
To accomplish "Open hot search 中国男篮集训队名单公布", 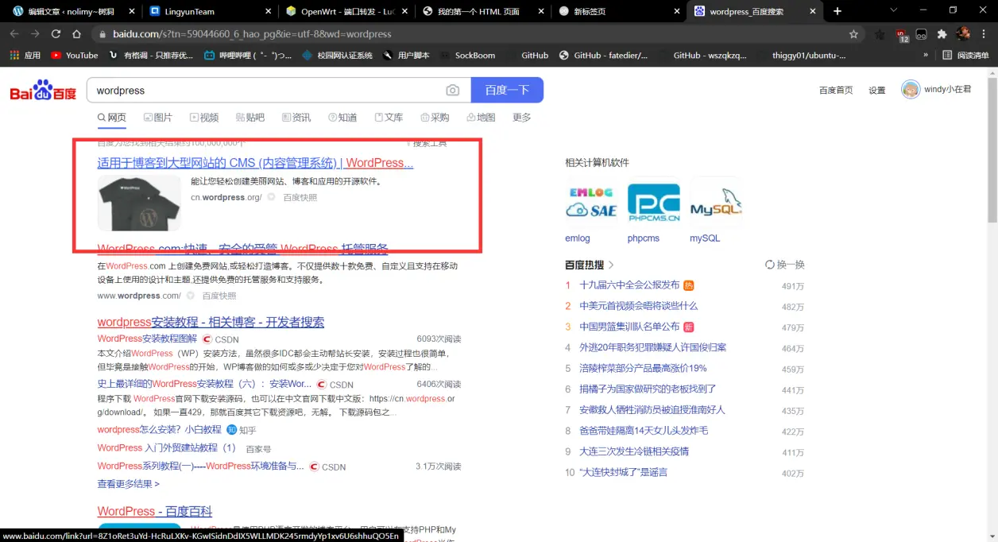I will coord(629,327).
